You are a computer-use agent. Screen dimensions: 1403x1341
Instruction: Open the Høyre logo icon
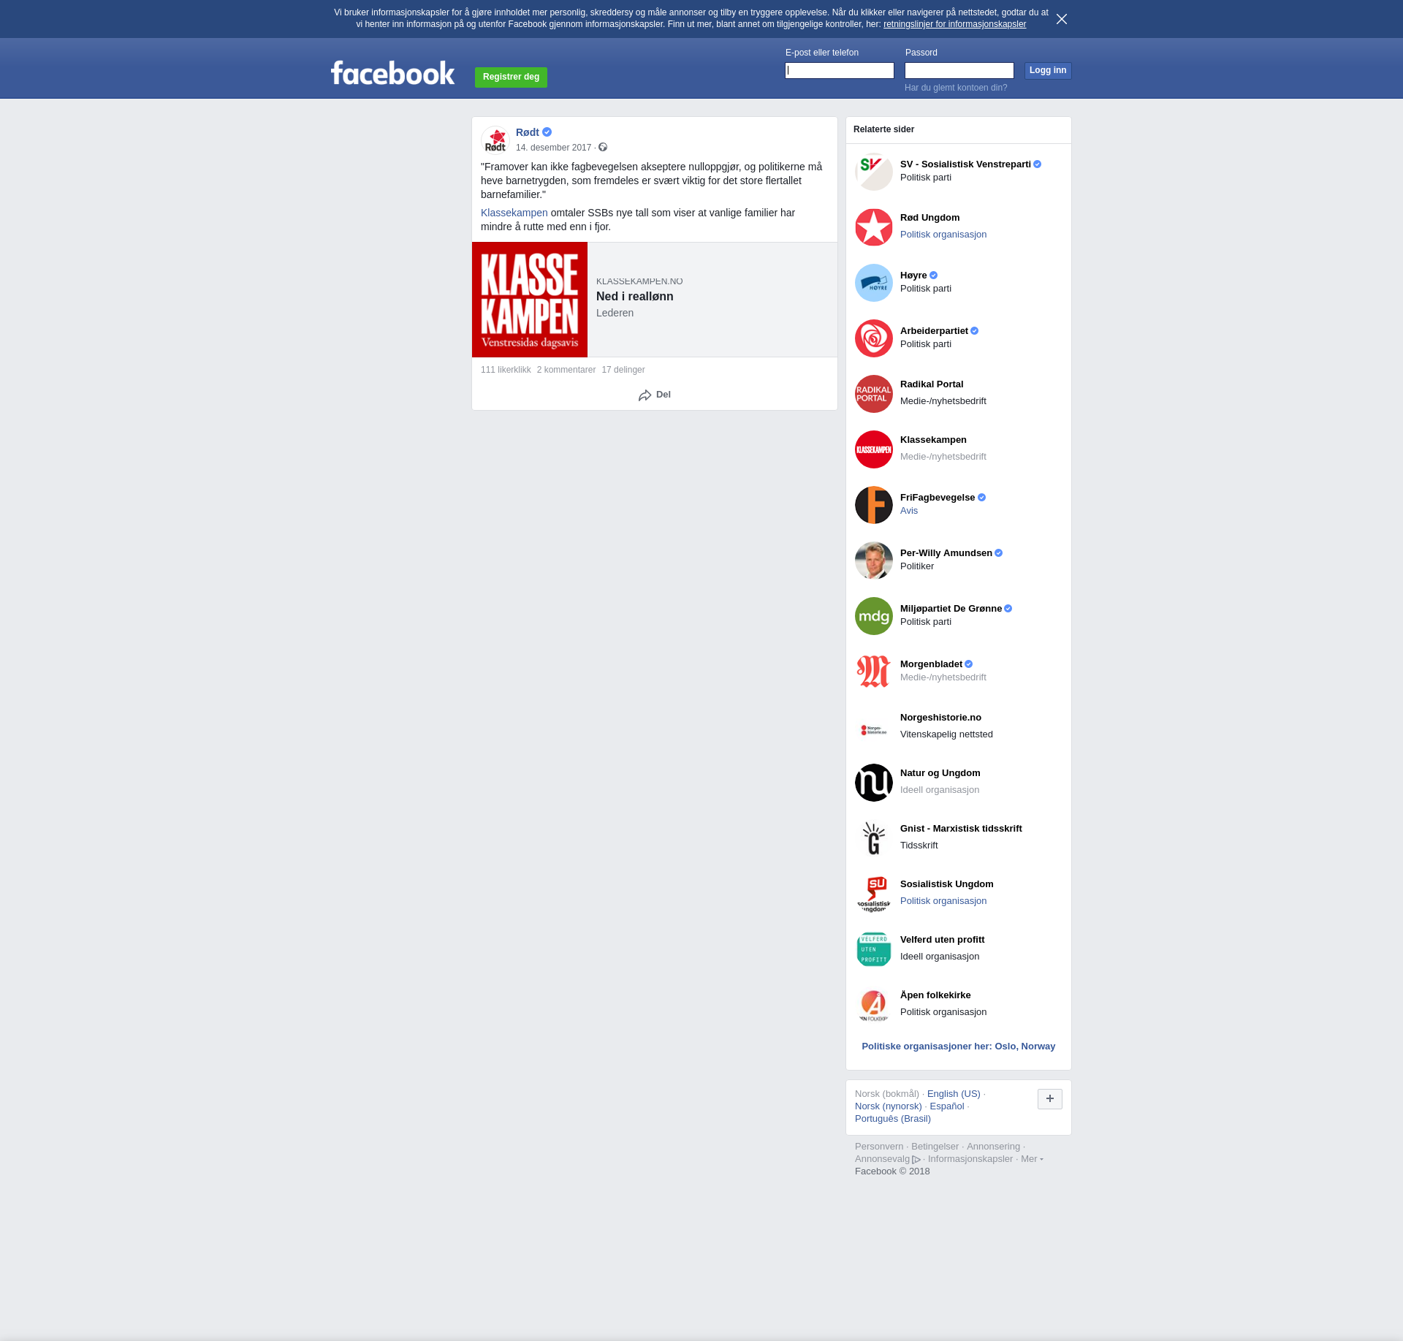click(x=874, y=283)
